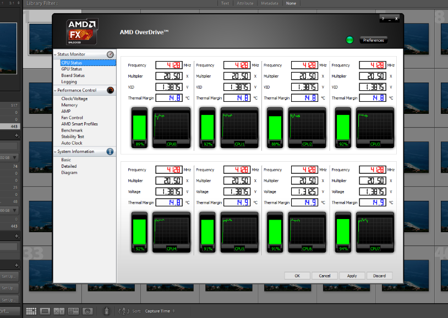Open GPU Status in the sidebar
Screen dimensions: 448x318
[x=72, y=69]
